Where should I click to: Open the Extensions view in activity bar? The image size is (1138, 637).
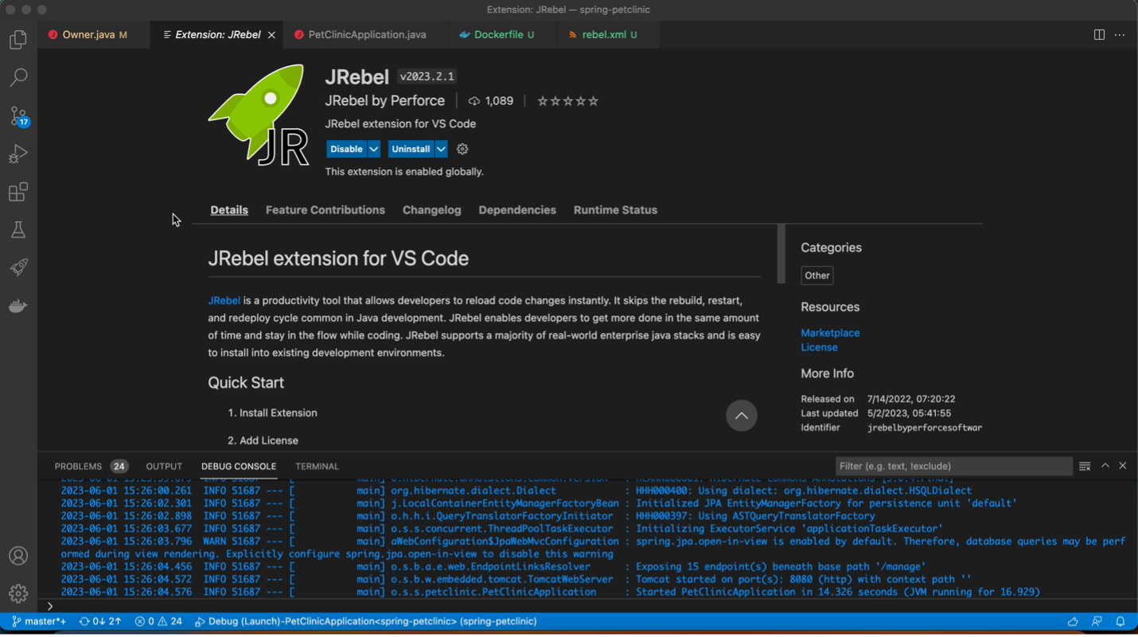[x=18, y=192]
